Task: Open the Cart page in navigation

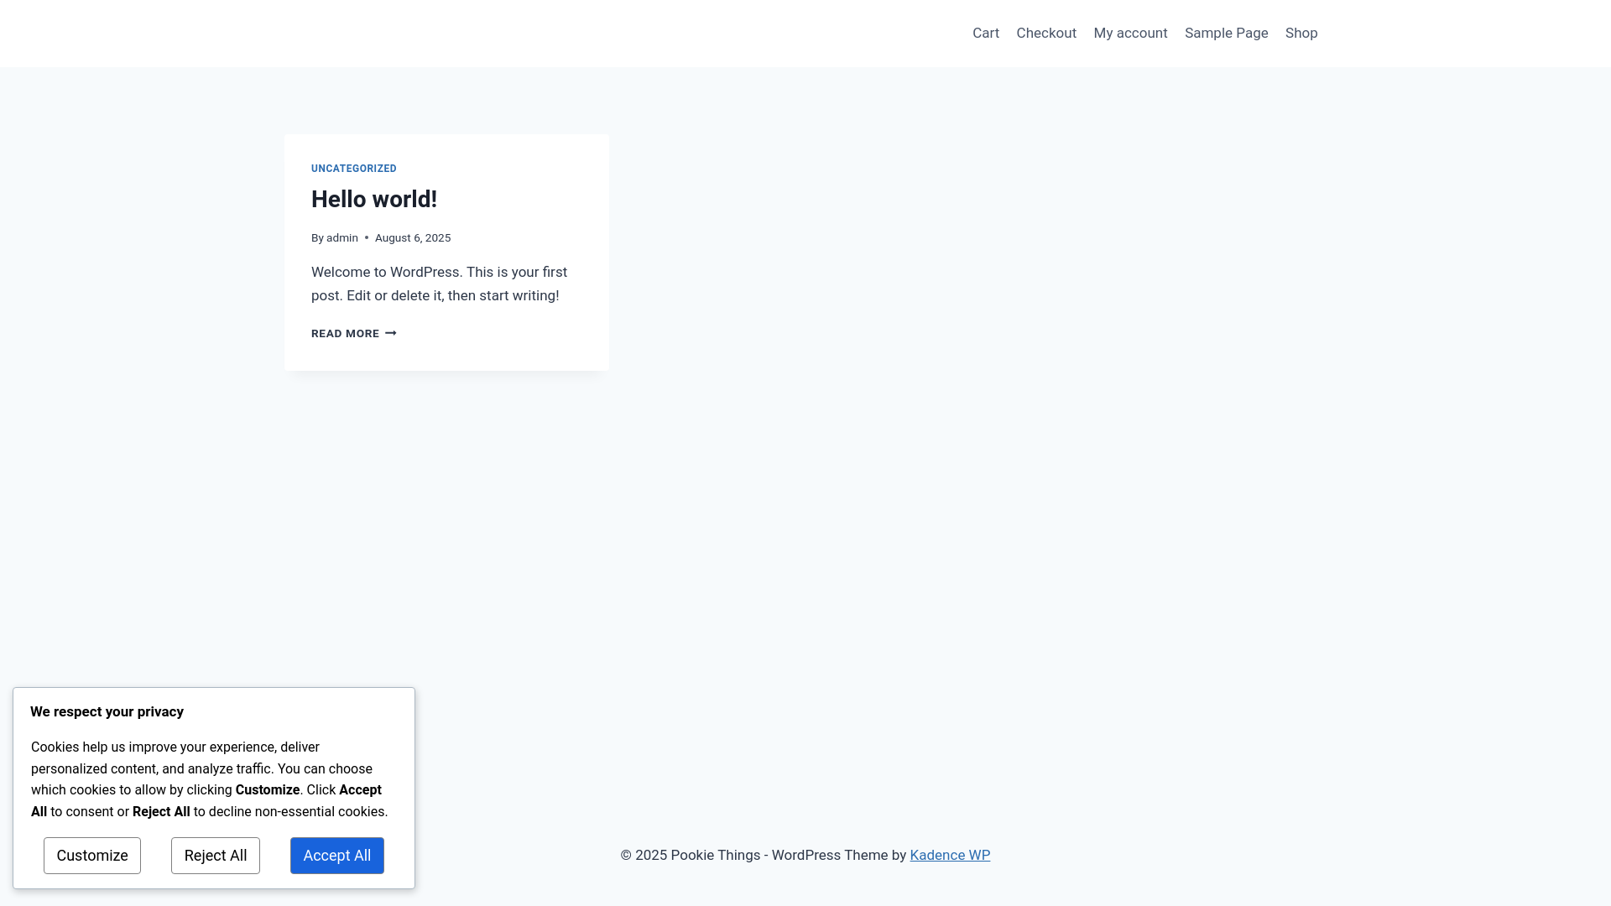Action: click(x=986, y=33)
